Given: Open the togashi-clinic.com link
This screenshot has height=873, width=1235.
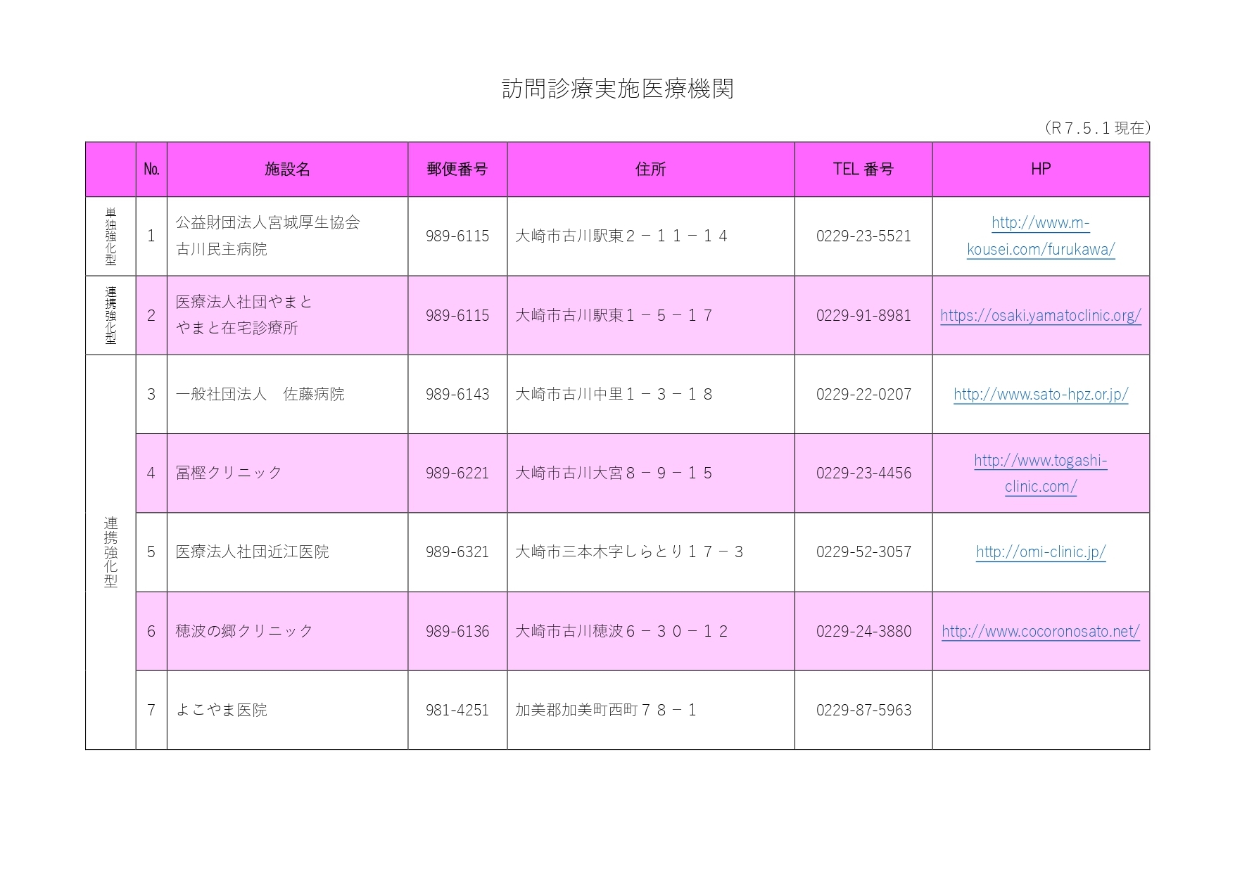Looking at the screenshot, I should pos(1041,473).
